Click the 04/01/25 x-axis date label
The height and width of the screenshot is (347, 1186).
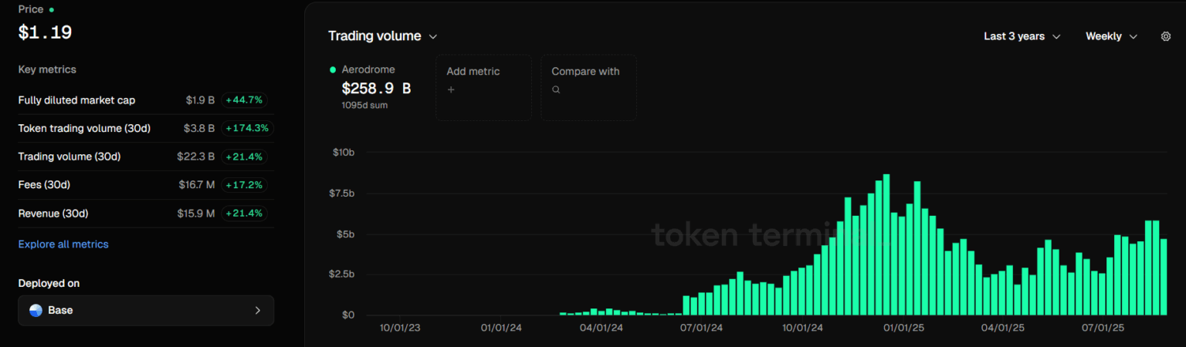tap(1003, 328)
